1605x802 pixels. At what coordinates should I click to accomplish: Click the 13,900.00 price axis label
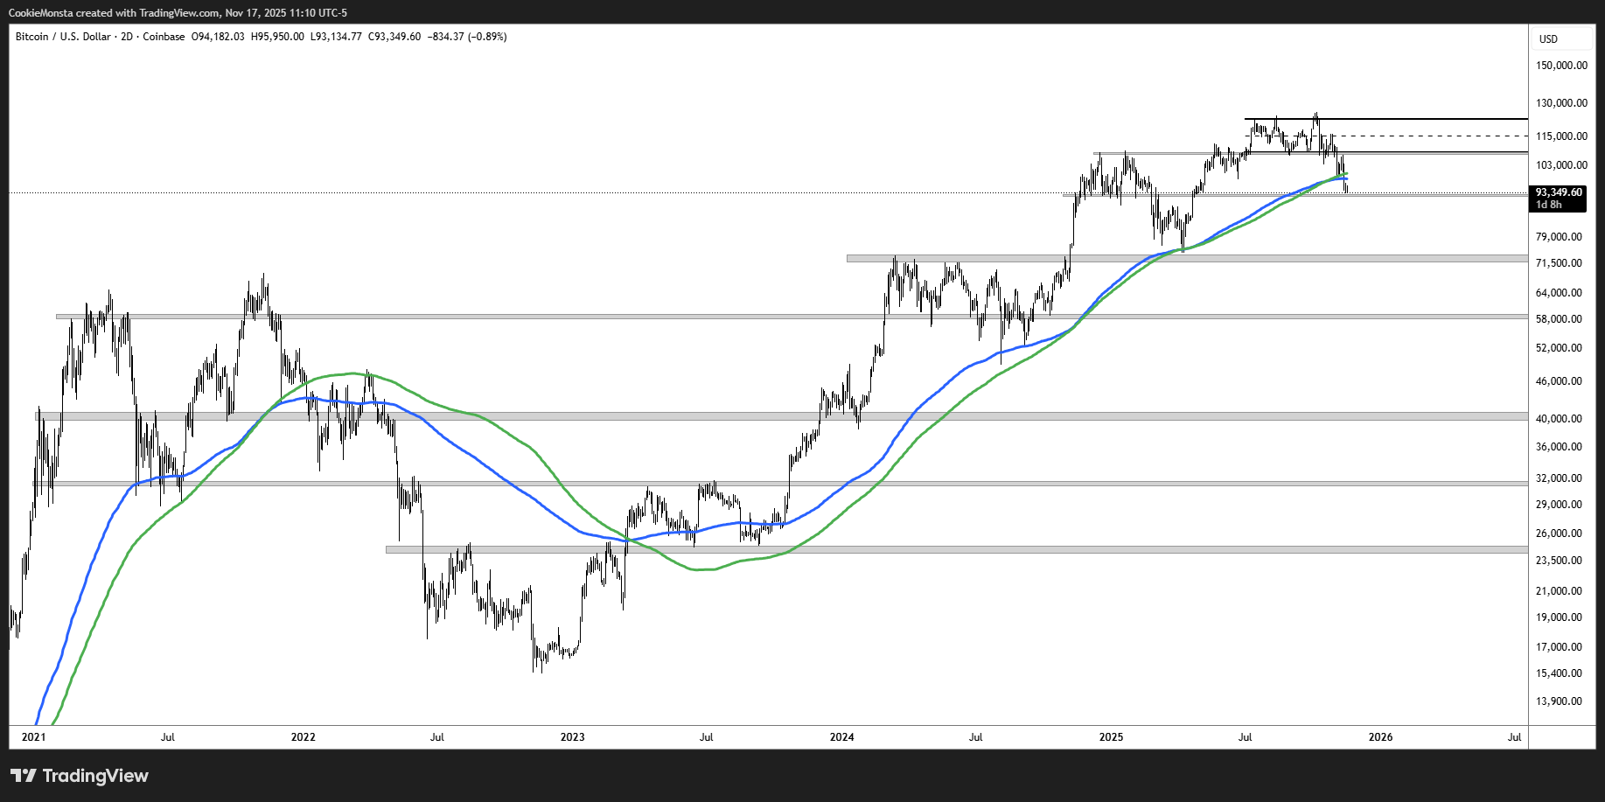coord(1559,701)
